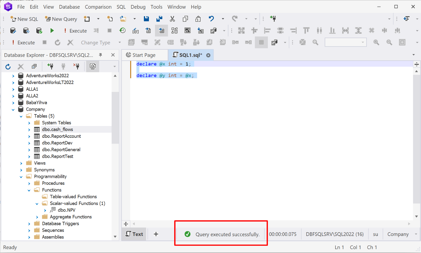Open the Company database dropdown in status bar
Screen dimensions: 421x253
coord(416,234)
